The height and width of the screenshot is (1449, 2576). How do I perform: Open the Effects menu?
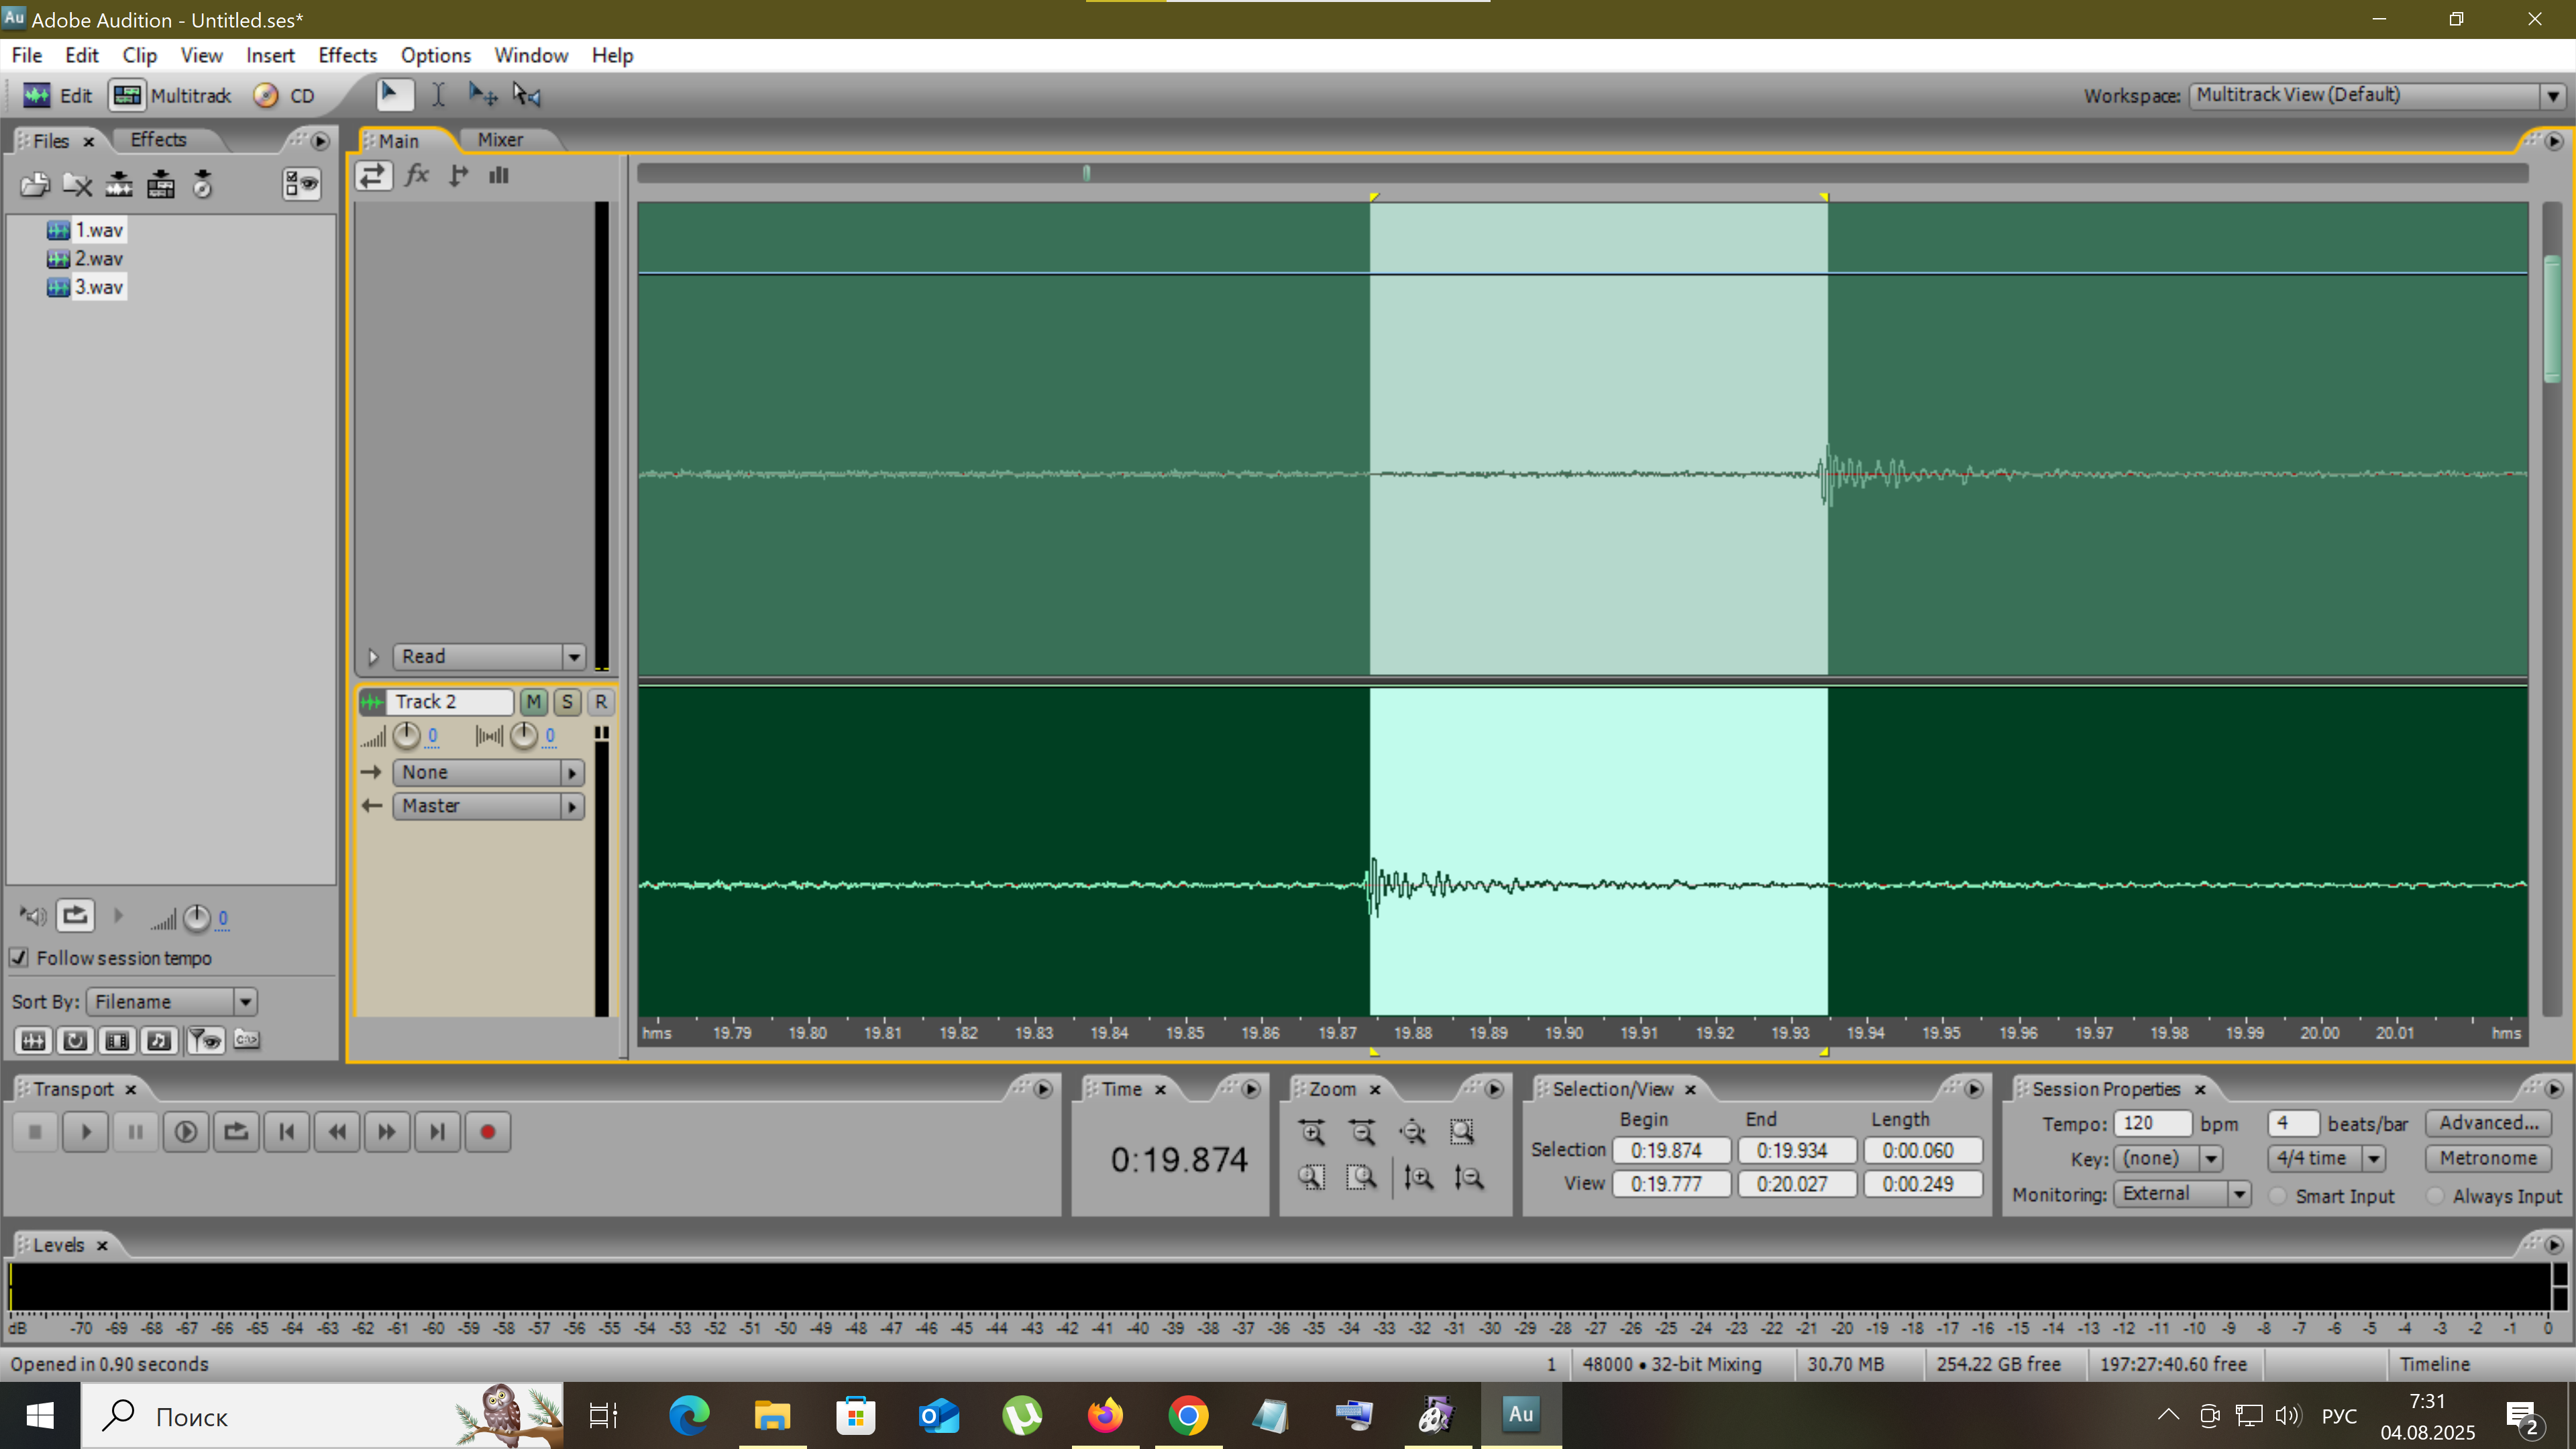pyautogui.click(x=347, y=55)
